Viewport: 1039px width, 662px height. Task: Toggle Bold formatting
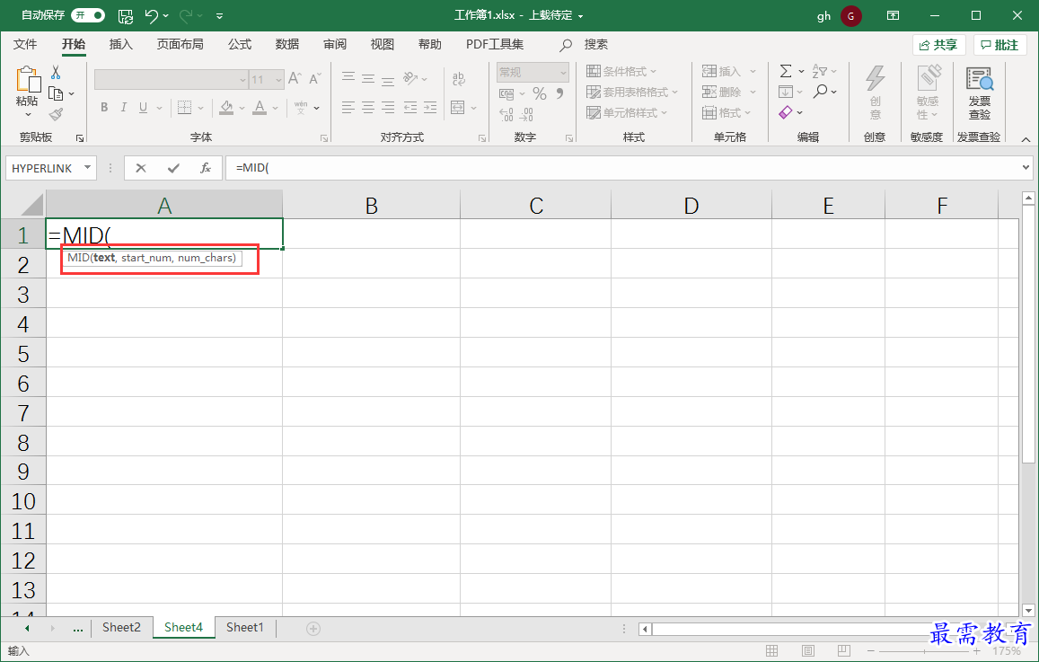(104, 108)
